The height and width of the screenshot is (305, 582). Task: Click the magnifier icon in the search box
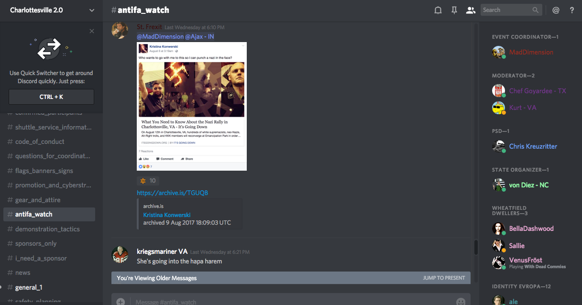[x=536, y=10]
